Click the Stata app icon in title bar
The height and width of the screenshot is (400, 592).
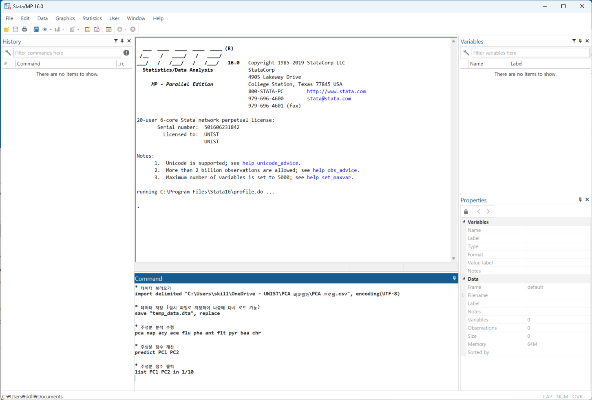7,6
